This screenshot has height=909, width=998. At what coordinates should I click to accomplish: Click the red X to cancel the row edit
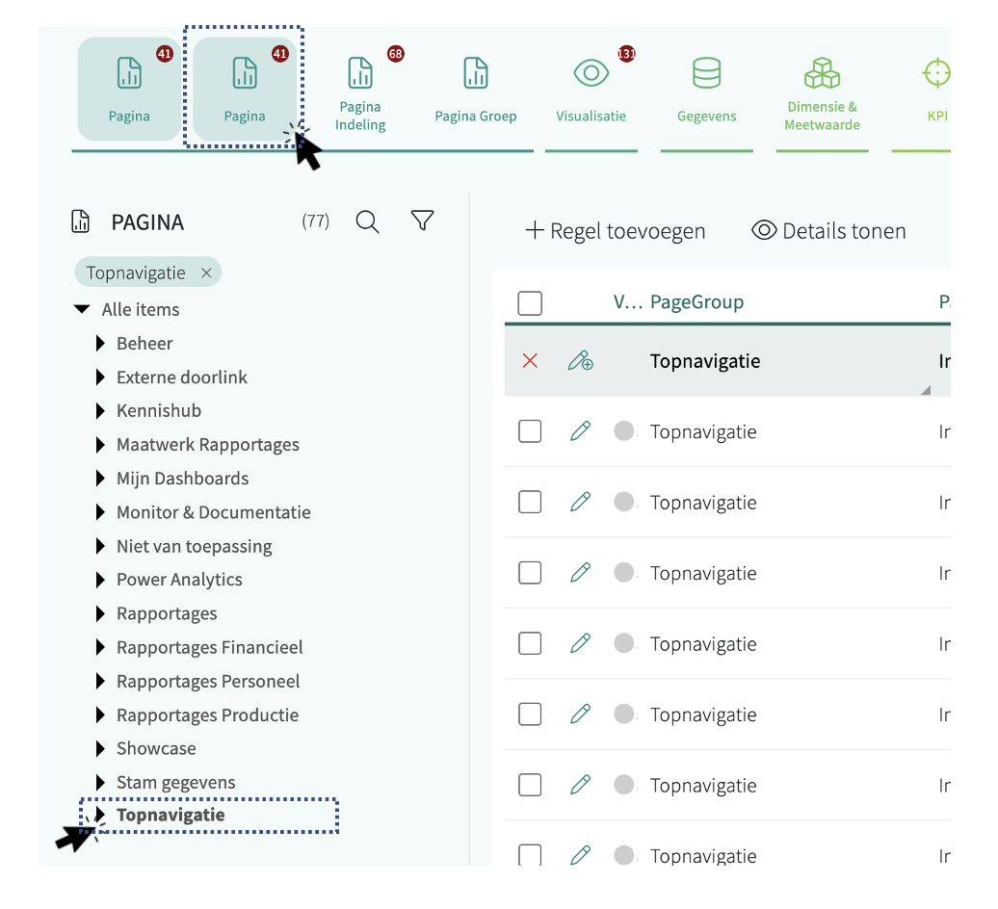point(530,361)
